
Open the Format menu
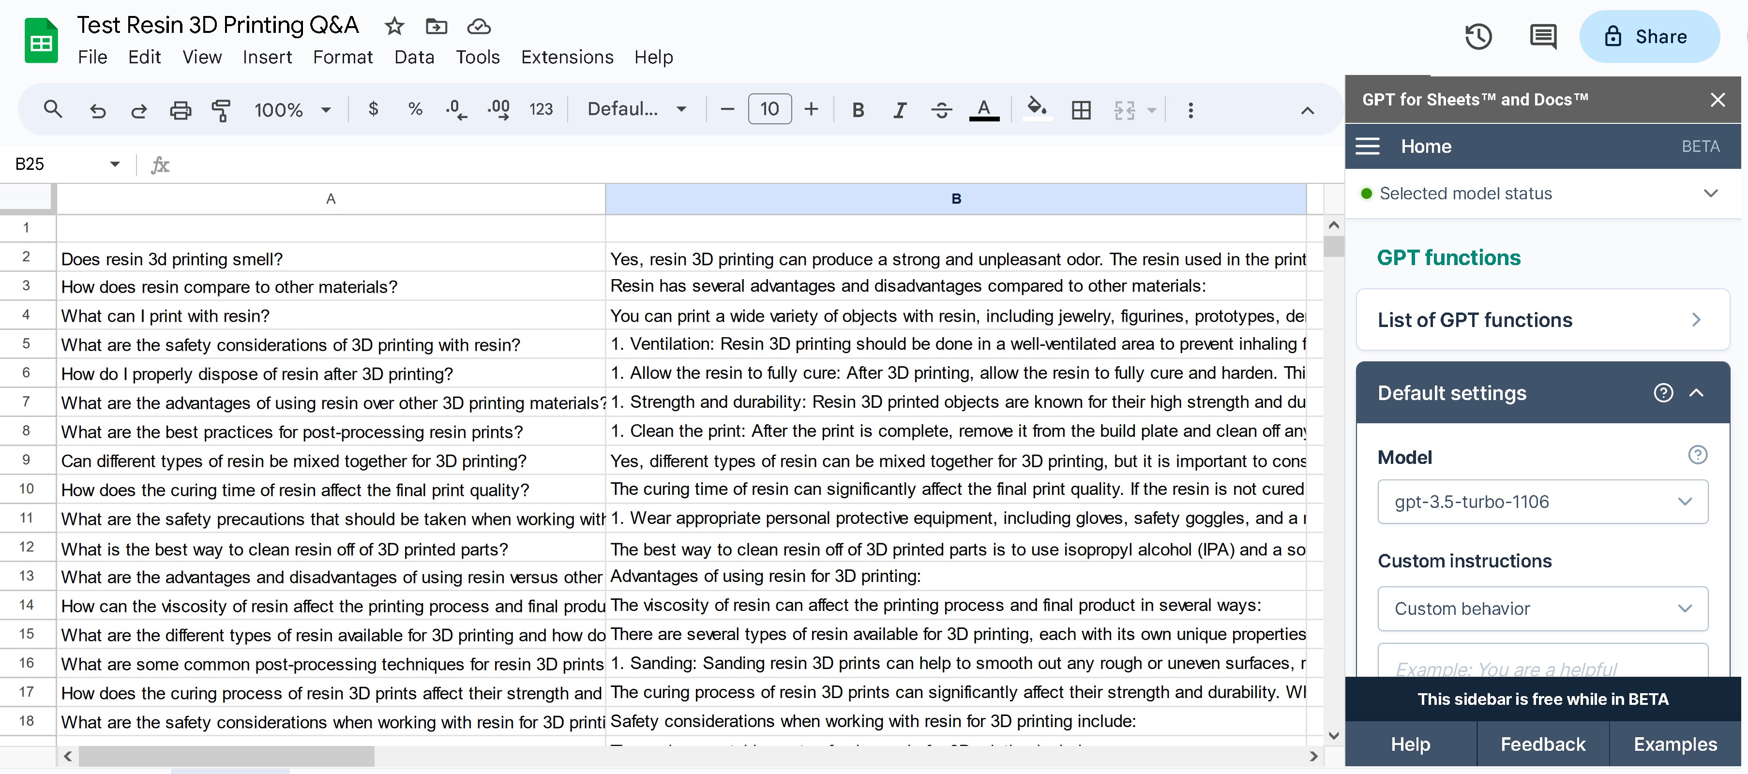tap(343, 57)
